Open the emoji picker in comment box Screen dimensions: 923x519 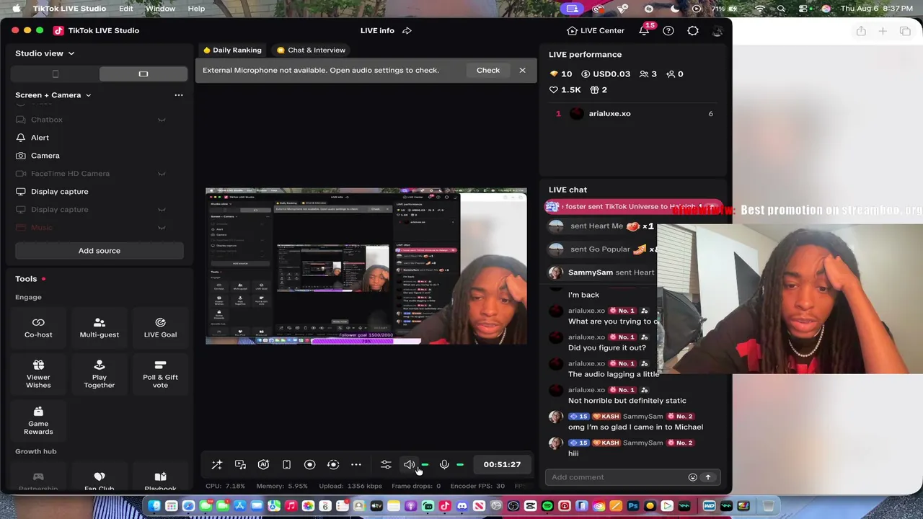tap(693, 477)
